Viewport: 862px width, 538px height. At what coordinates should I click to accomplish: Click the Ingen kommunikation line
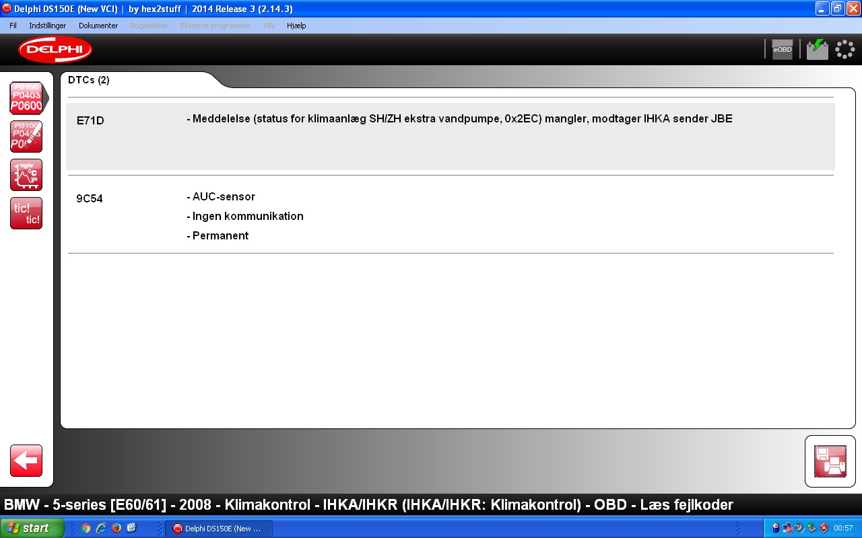245,217
